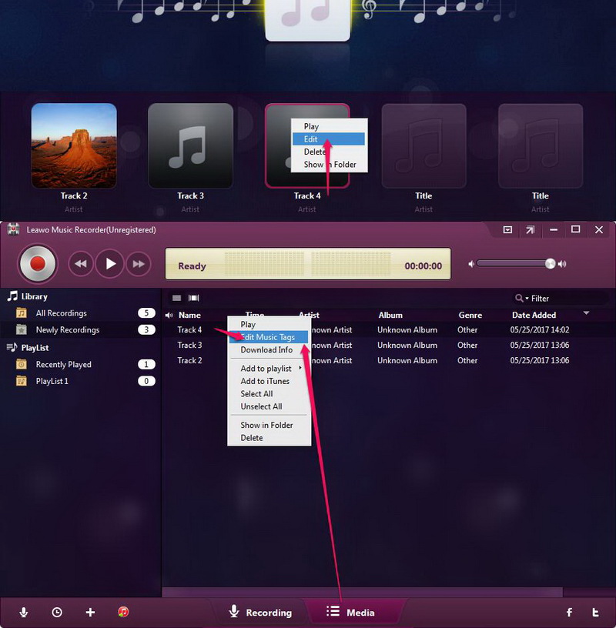Skip to the next track with the fast-forward button
The width and height of the screenshot is (616, 628).
(139, 263)
